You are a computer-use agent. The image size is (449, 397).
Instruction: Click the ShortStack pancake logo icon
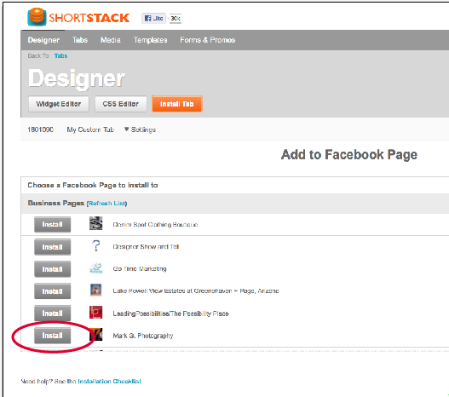(x=37, y=16)
